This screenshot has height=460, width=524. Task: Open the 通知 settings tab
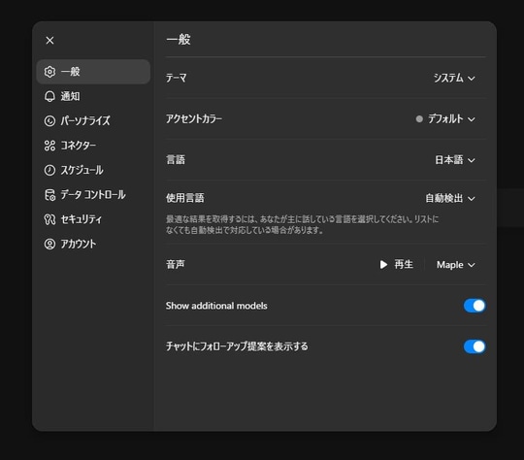[x=93, y=96]
